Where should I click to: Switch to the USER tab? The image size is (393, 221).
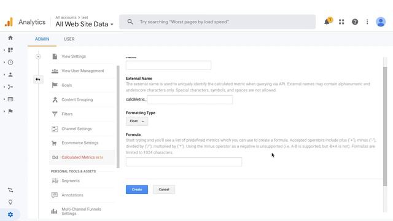point(69,39)
